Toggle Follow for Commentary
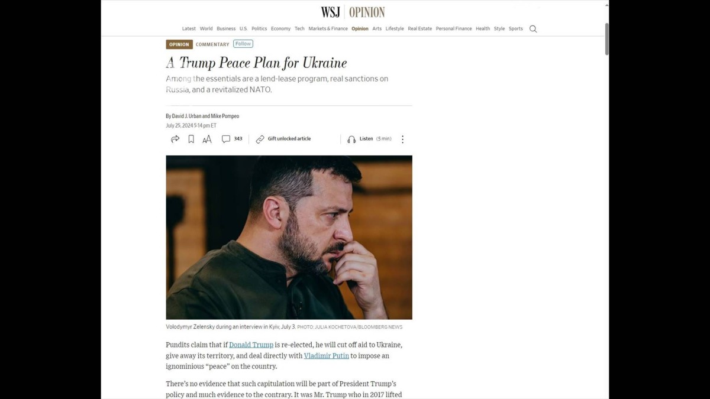The height and width of the screenshot is (399, 710). [243, 44]
